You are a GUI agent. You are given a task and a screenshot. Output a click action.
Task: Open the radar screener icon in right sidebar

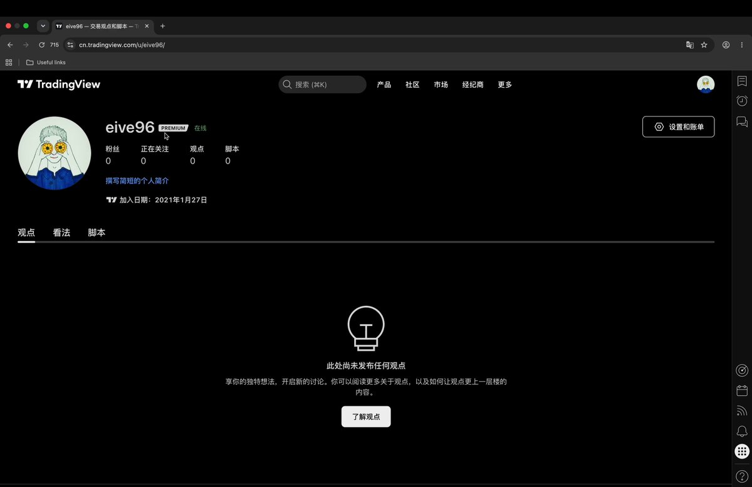click(742, 370)
